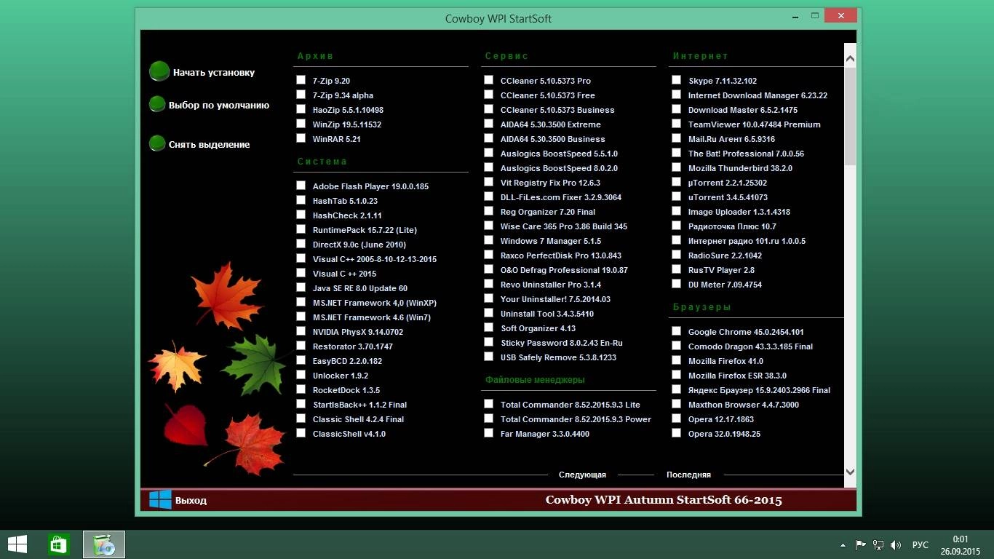The width and height of the screenshot is (994, 559).
Task: Click scrollbar down arrow
Action: (x=850, y=473)
